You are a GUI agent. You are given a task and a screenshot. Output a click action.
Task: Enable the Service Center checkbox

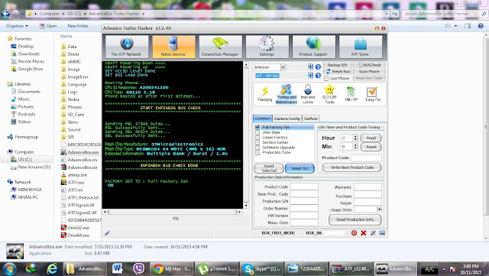tap(257, 142)
